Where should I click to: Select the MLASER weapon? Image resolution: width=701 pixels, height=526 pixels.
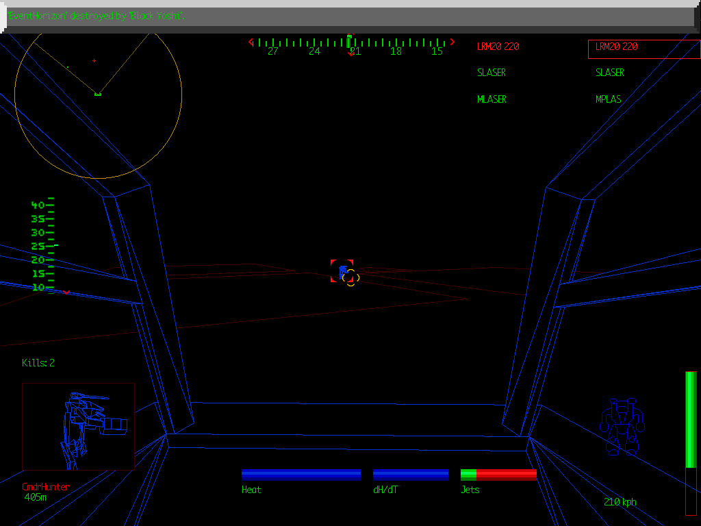492,99
